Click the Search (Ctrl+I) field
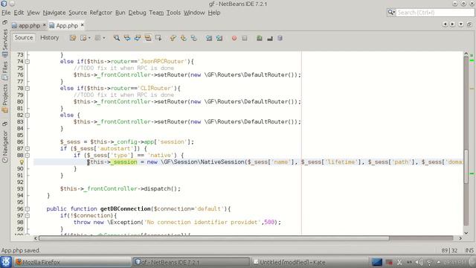Screen dimensions: 476x268 [435, 13]
